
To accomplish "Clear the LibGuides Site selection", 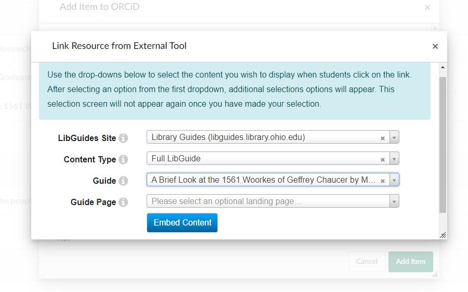I will pos(383,138).
